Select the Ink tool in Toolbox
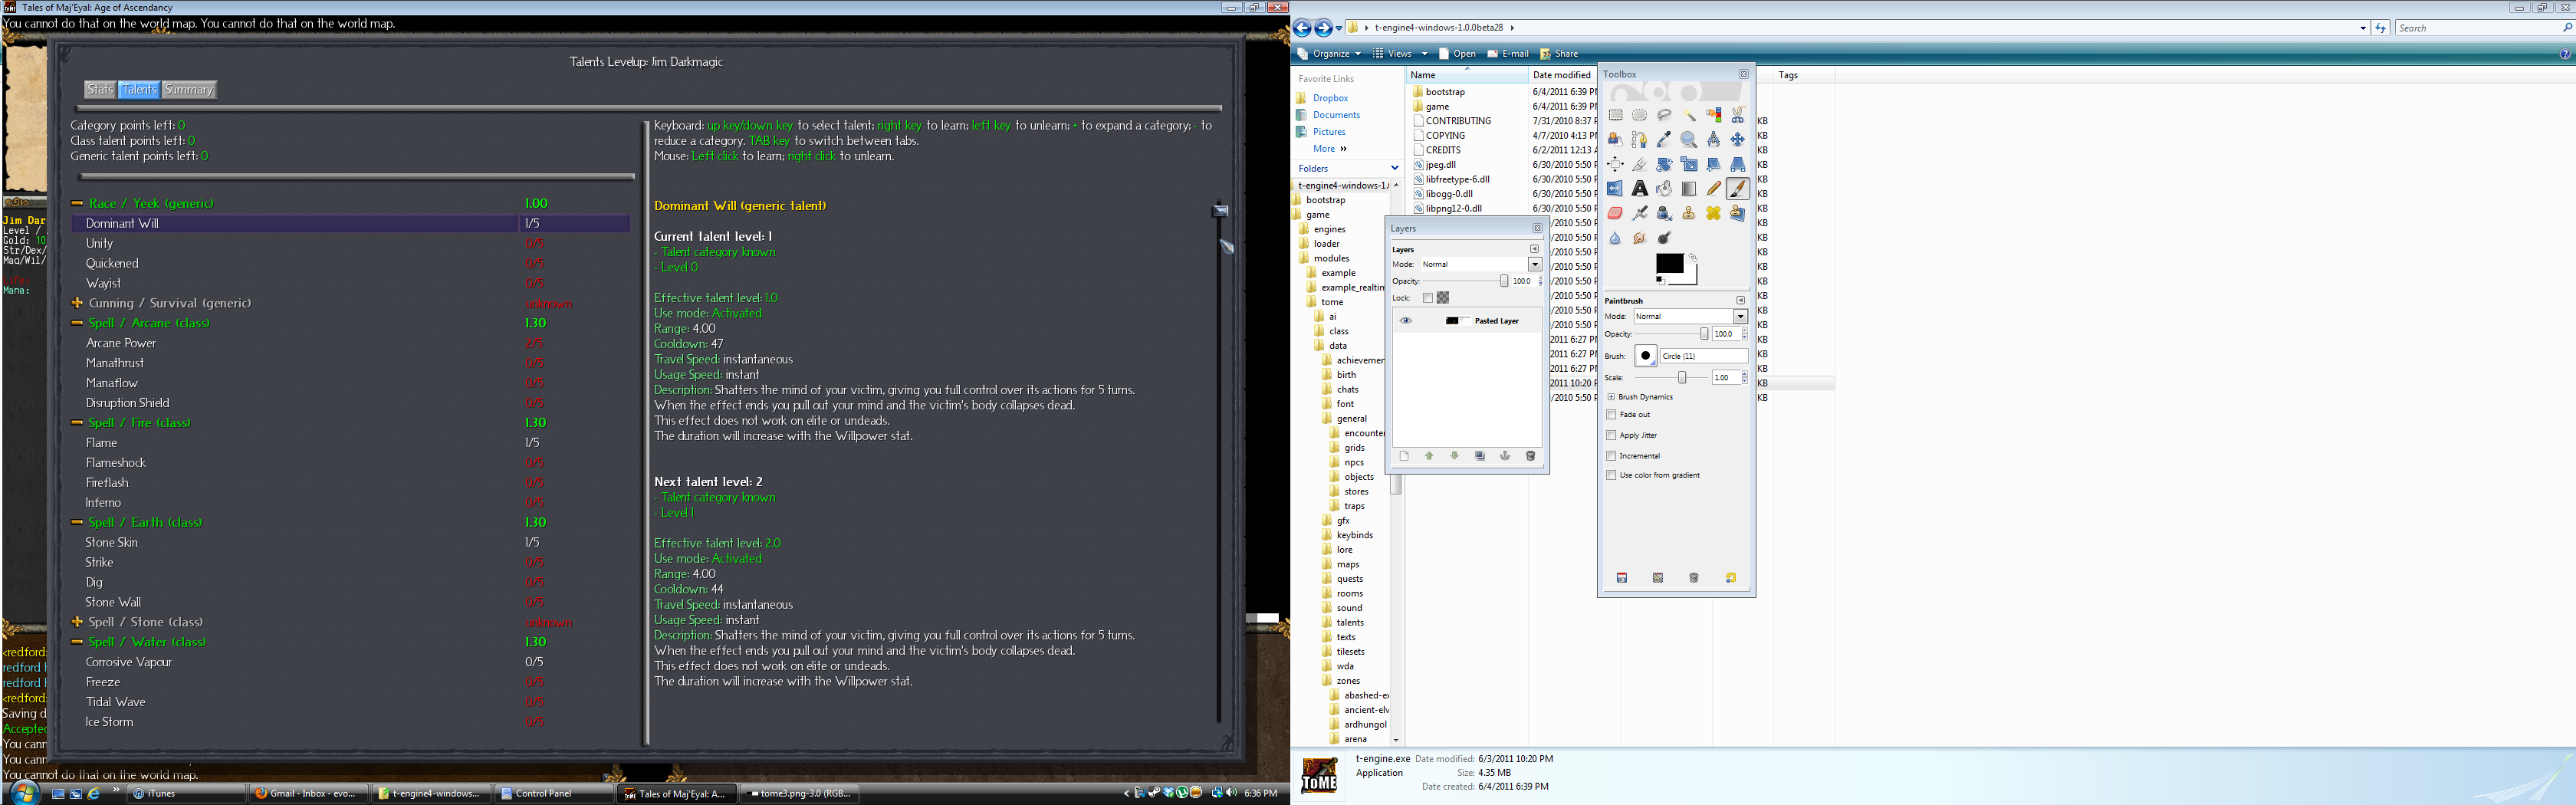 pyautogui.click(x=1664, y=213)
